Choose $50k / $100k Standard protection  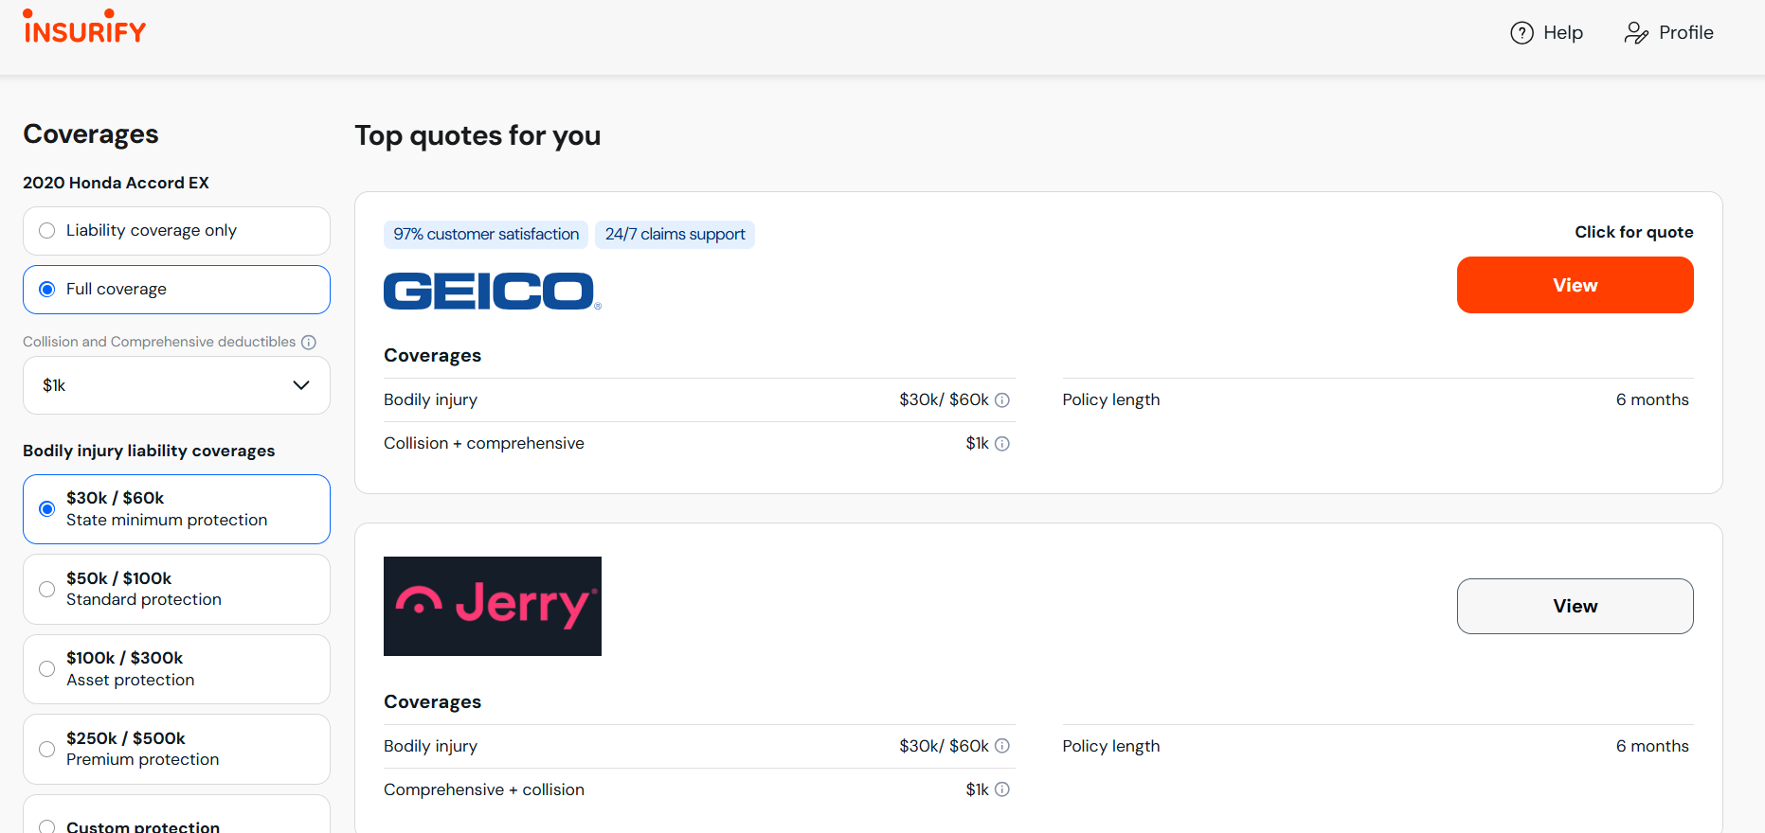47,589
